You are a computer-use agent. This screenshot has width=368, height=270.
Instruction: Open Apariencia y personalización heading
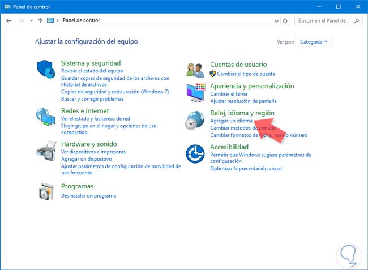pos(252,86)
